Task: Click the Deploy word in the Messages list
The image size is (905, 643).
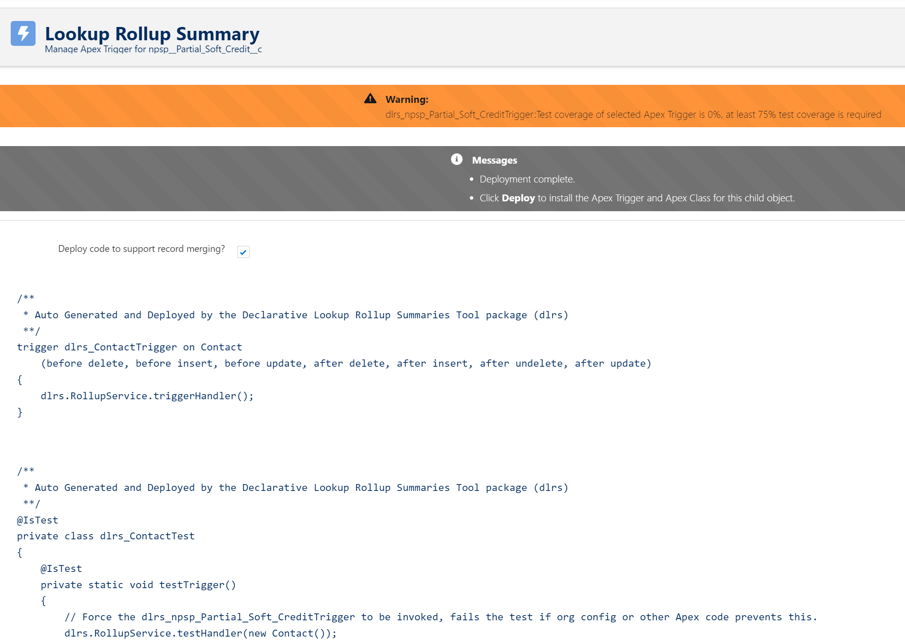Action: (x=518, y=198)
